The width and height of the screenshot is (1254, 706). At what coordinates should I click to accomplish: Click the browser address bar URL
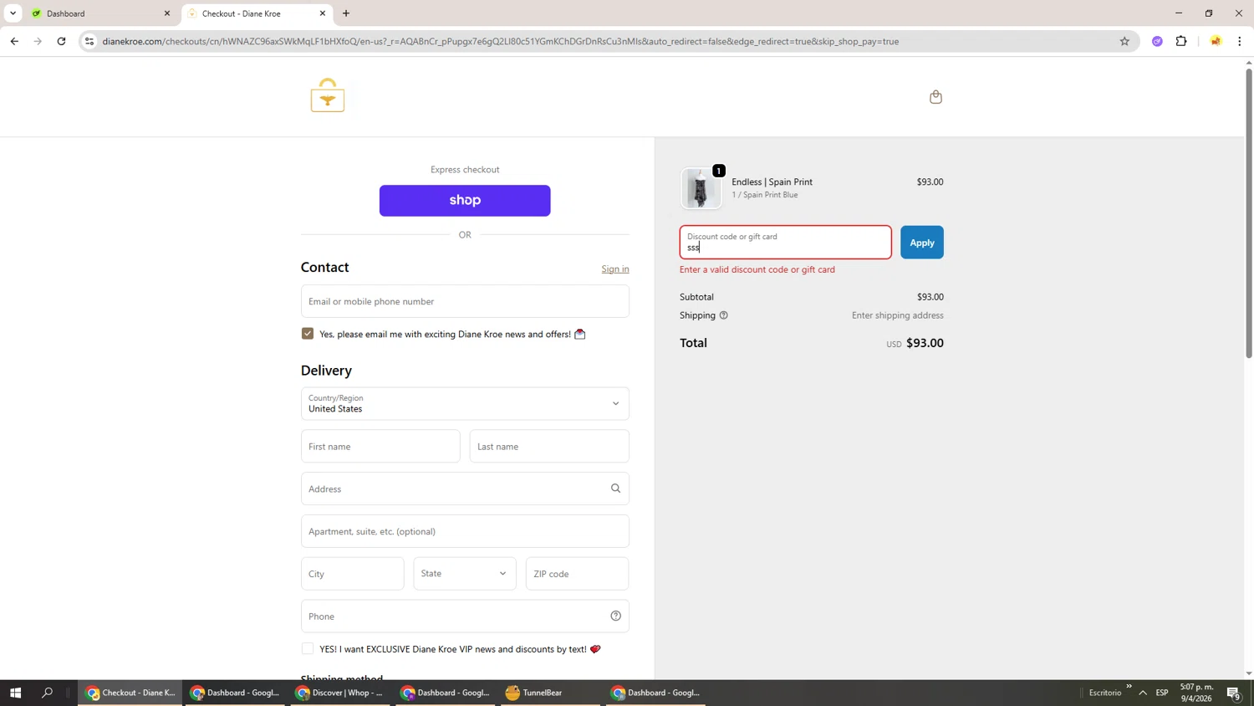pos(500,41)
